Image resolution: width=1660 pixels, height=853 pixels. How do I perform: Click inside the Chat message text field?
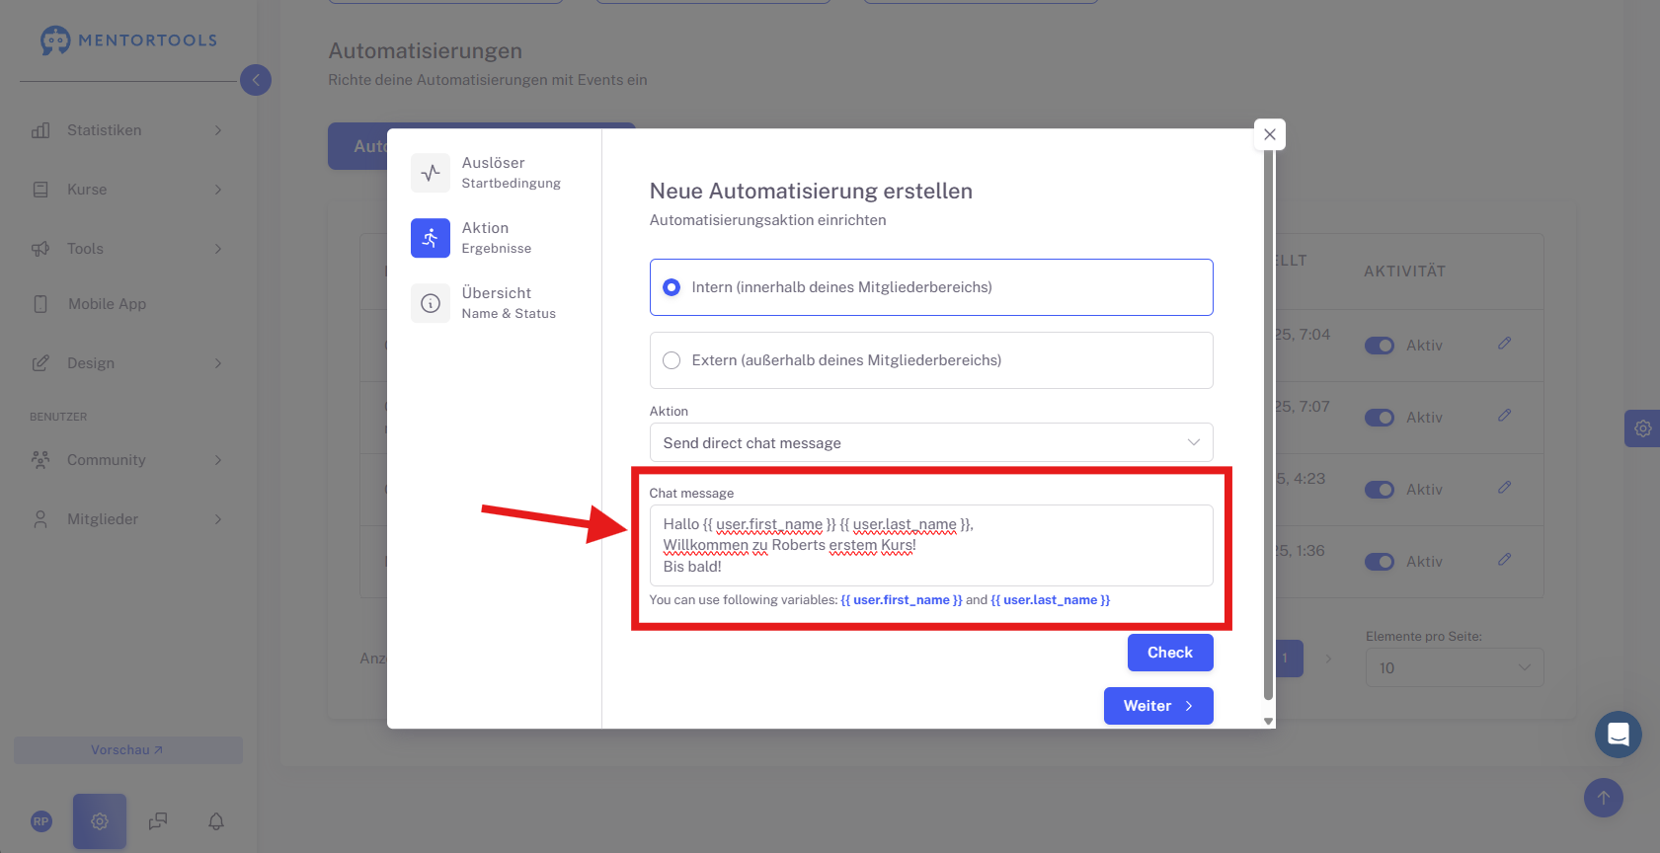tap(931, 545)
